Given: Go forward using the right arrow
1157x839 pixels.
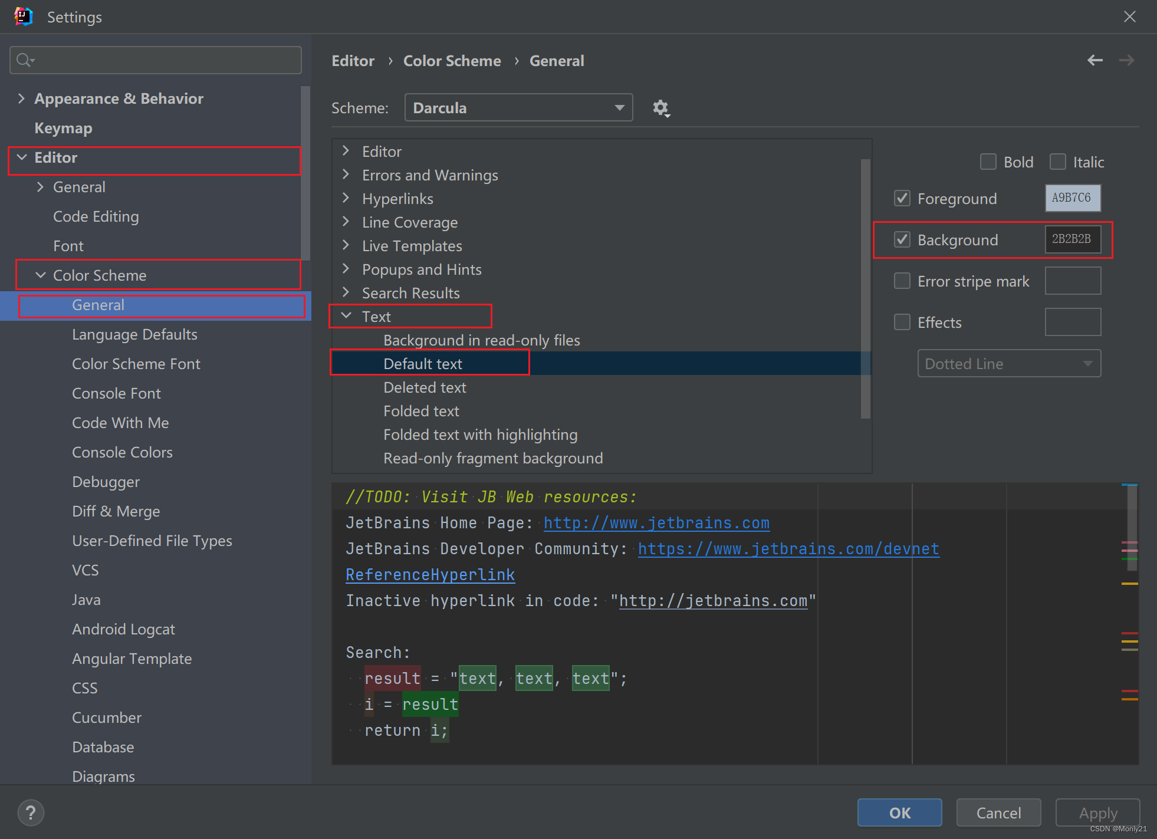Looking at the screenshot, I should point(1127,60).
